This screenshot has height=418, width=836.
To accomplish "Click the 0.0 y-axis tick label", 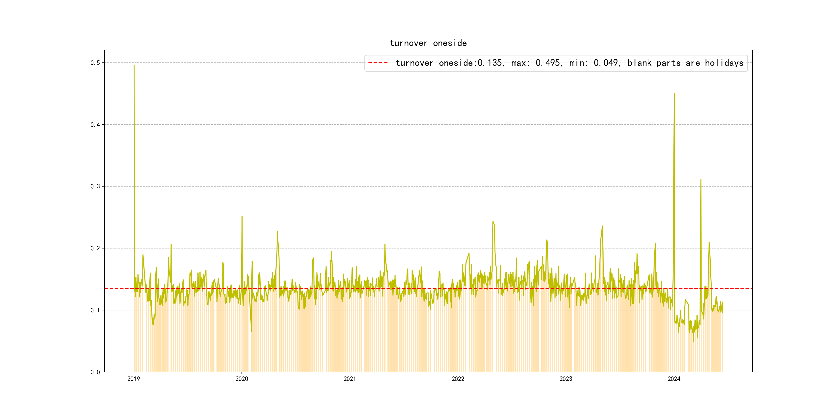I will (x=95, y=372).
